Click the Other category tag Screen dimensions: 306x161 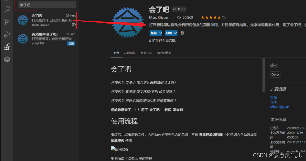[x=275, y=74]
